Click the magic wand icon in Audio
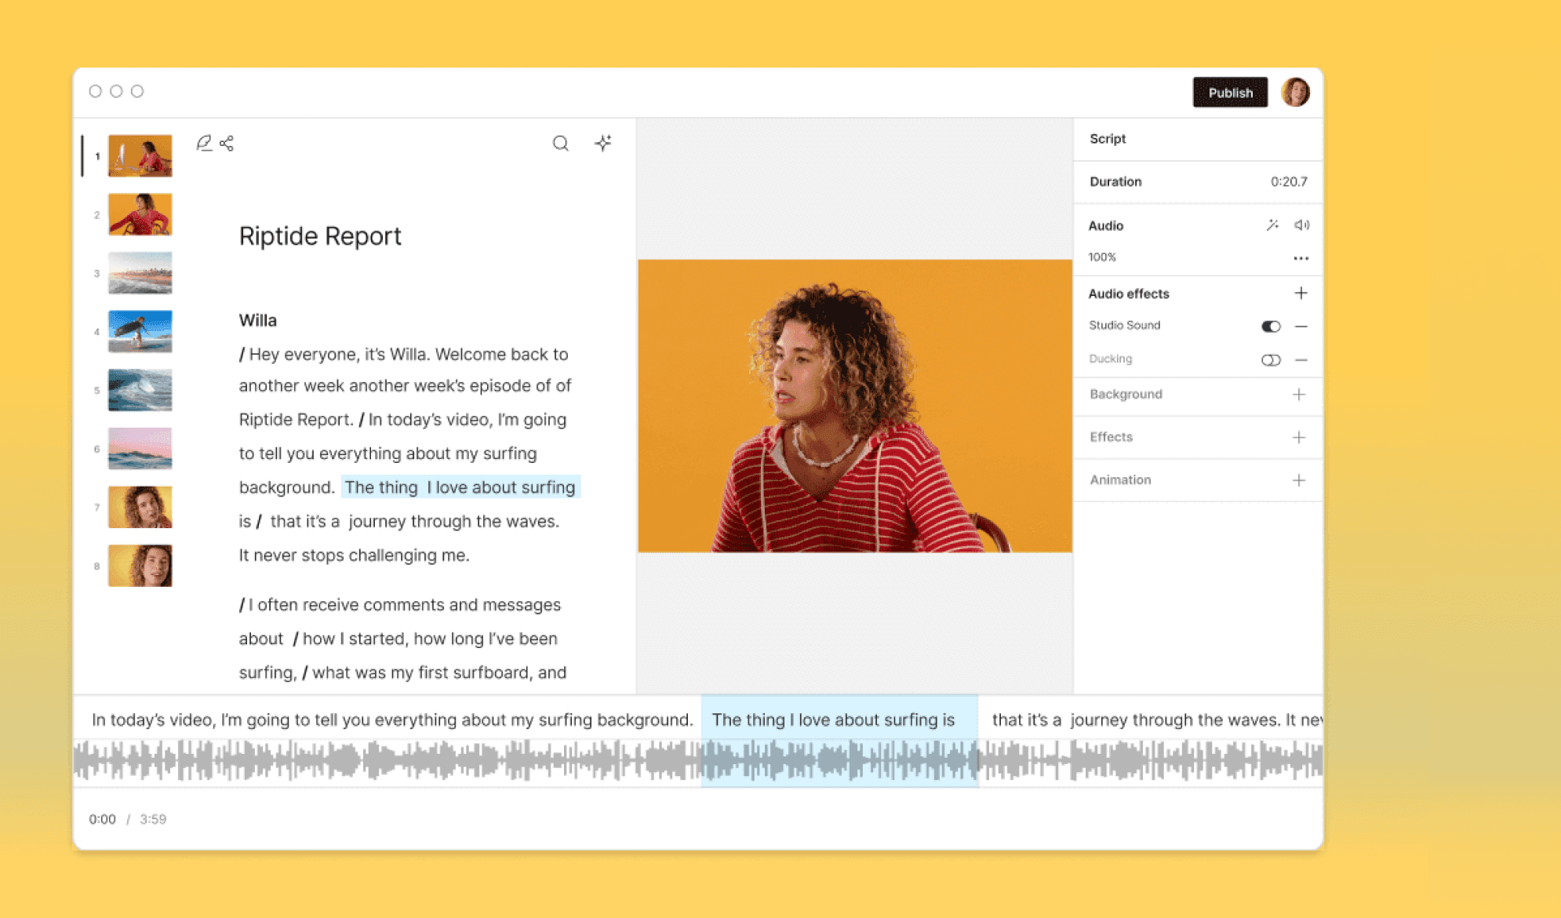The height and width of the screenshot is (918, 1561). point(1272,225)
